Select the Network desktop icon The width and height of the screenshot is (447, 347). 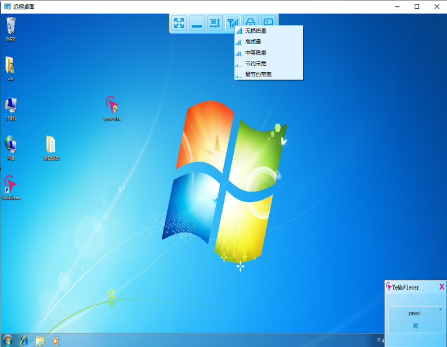pos(11,148)
